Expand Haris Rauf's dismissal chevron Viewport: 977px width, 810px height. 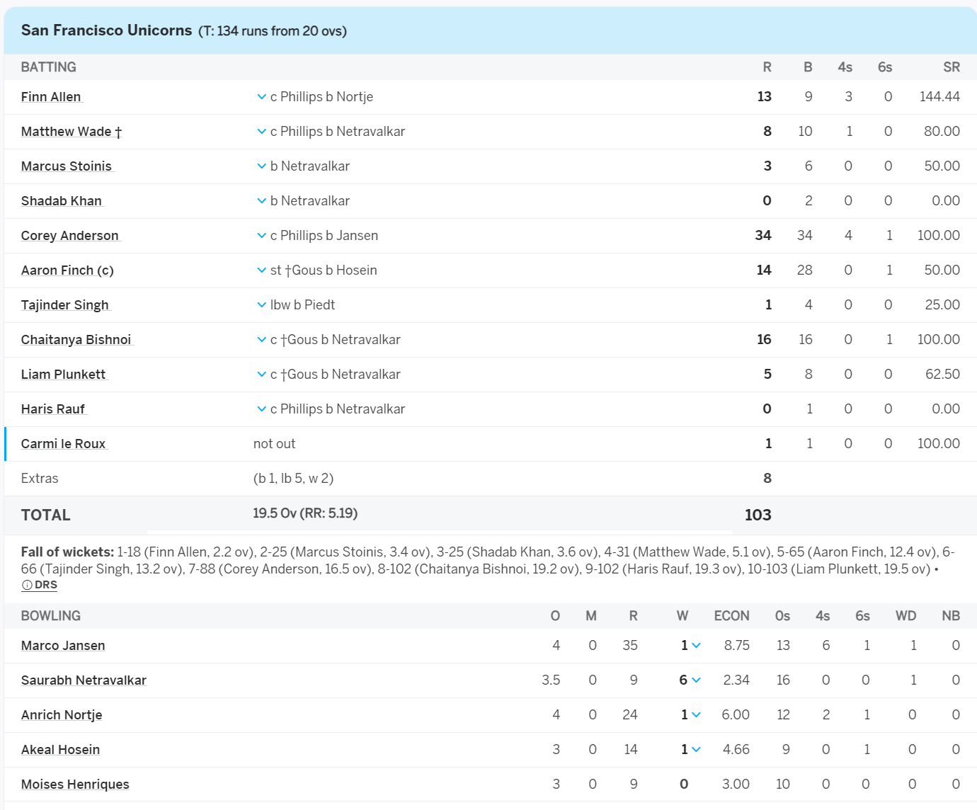(261, 409)
